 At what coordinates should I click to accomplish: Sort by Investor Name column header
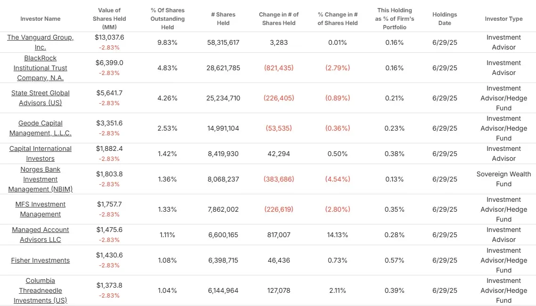41,19
